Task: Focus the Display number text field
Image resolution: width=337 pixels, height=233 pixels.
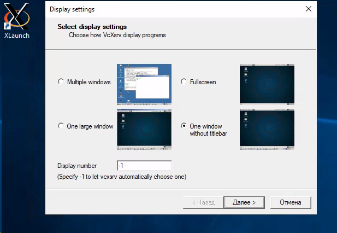Action: pos(144,166)
